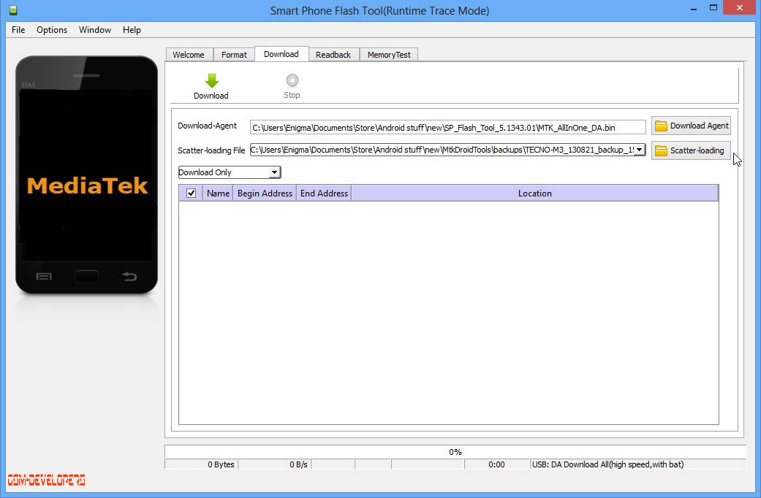Click the Begin Address column header
This screenshot has width=761, height=498.
point(265,193)
